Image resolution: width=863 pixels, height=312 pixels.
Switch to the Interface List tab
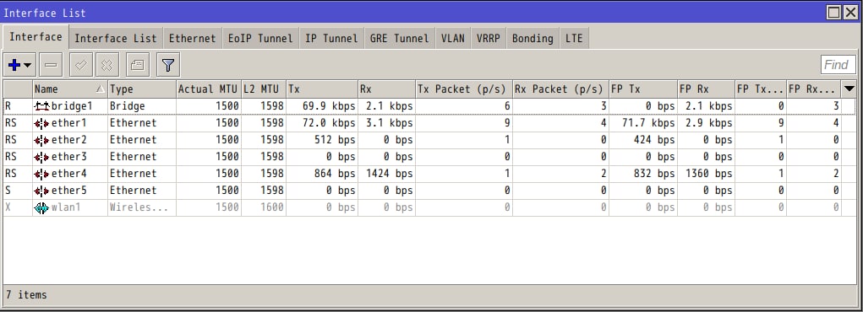[x=116, y=39]
